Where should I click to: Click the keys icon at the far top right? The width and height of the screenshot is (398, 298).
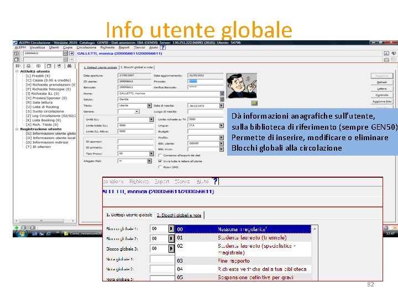394,53
